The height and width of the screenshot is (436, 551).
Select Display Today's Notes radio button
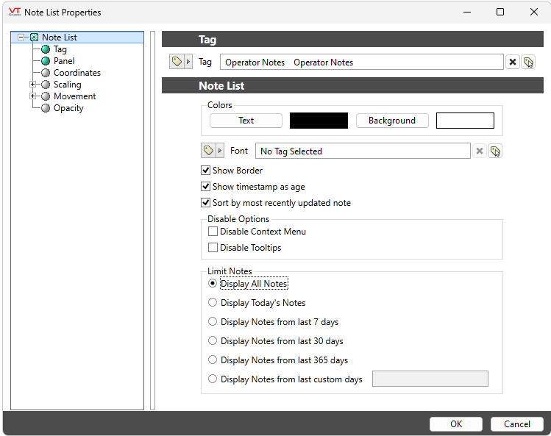[213, 303]
